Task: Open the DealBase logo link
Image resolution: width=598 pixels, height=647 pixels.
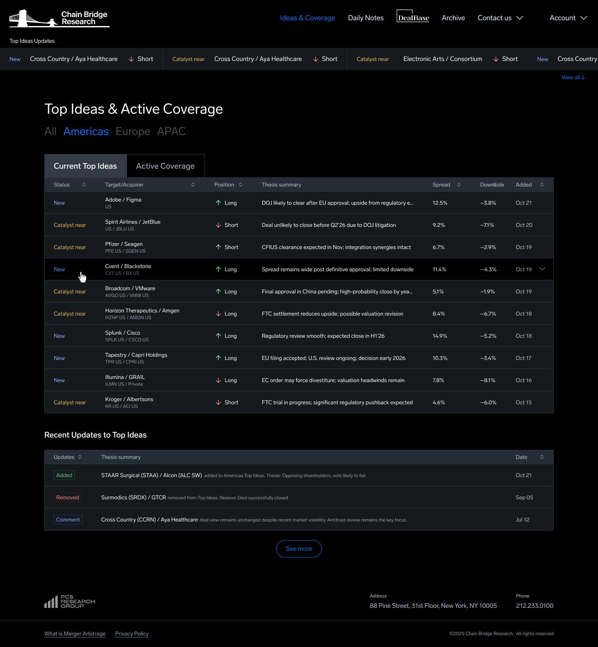Action: [413, 16]
